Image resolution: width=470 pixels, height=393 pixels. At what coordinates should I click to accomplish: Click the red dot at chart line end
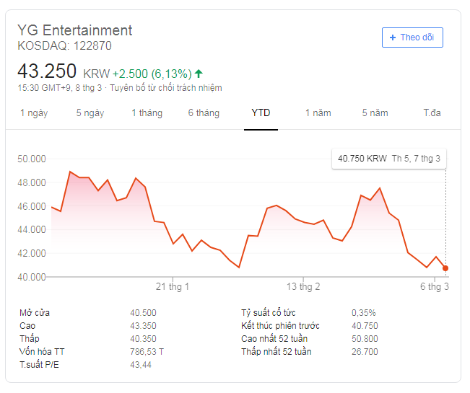point(445,268)
